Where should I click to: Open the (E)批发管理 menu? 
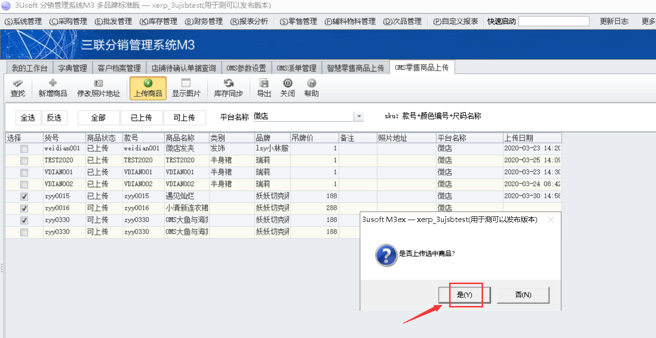click(x=113, y=21)
